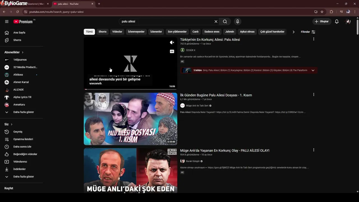This screenshot has width=359, height=202.
Task: Select the Canlı filter chip
Action: (x=195, y=32)
